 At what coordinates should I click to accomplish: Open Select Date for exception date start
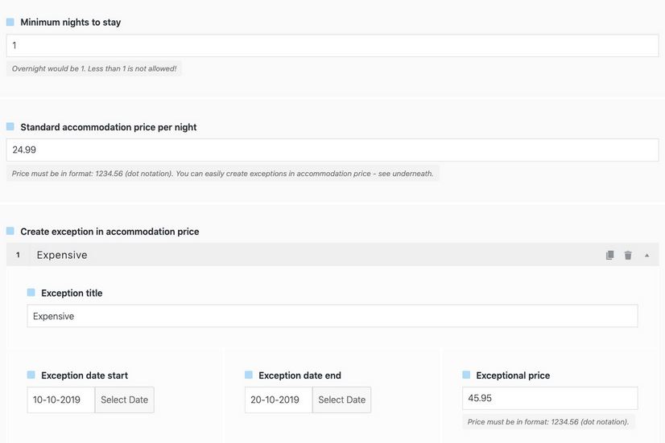pyautogui.click(x=124, y=400)
